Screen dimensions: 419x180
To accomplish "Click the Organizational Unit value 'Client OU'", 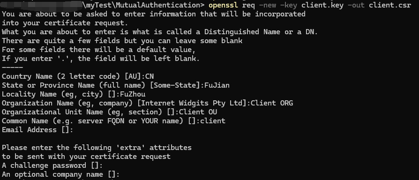I will pos(198,112).
